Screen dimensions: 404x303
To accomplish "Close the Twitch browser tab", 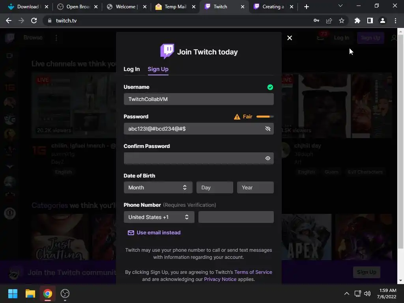I will pos(243,7).
